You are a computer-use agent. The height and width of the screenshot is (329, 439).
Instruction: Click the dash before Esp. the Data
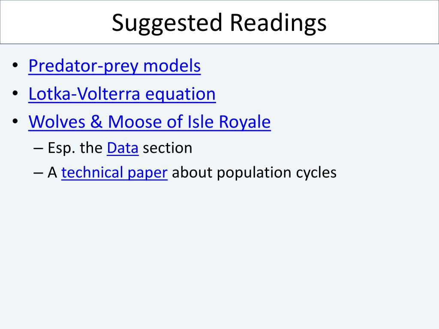(38, 148)
